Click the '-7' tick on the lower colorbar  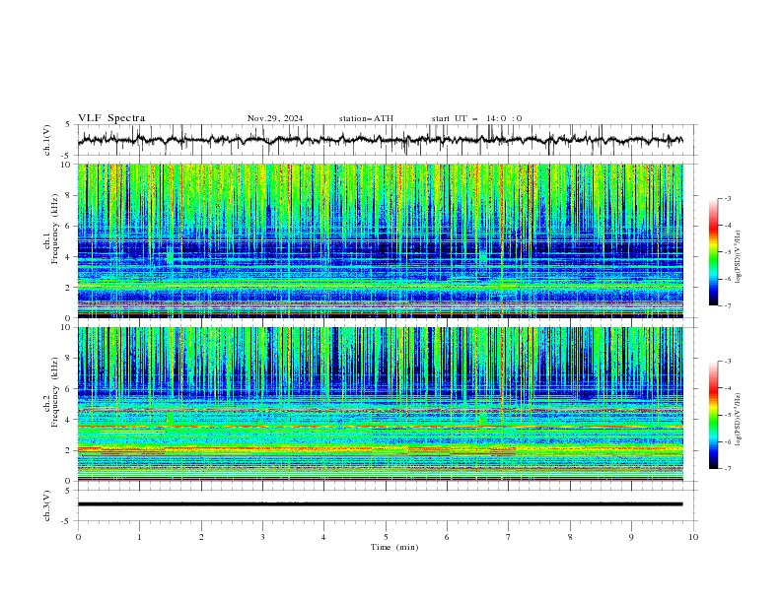(x=727, y=469)
